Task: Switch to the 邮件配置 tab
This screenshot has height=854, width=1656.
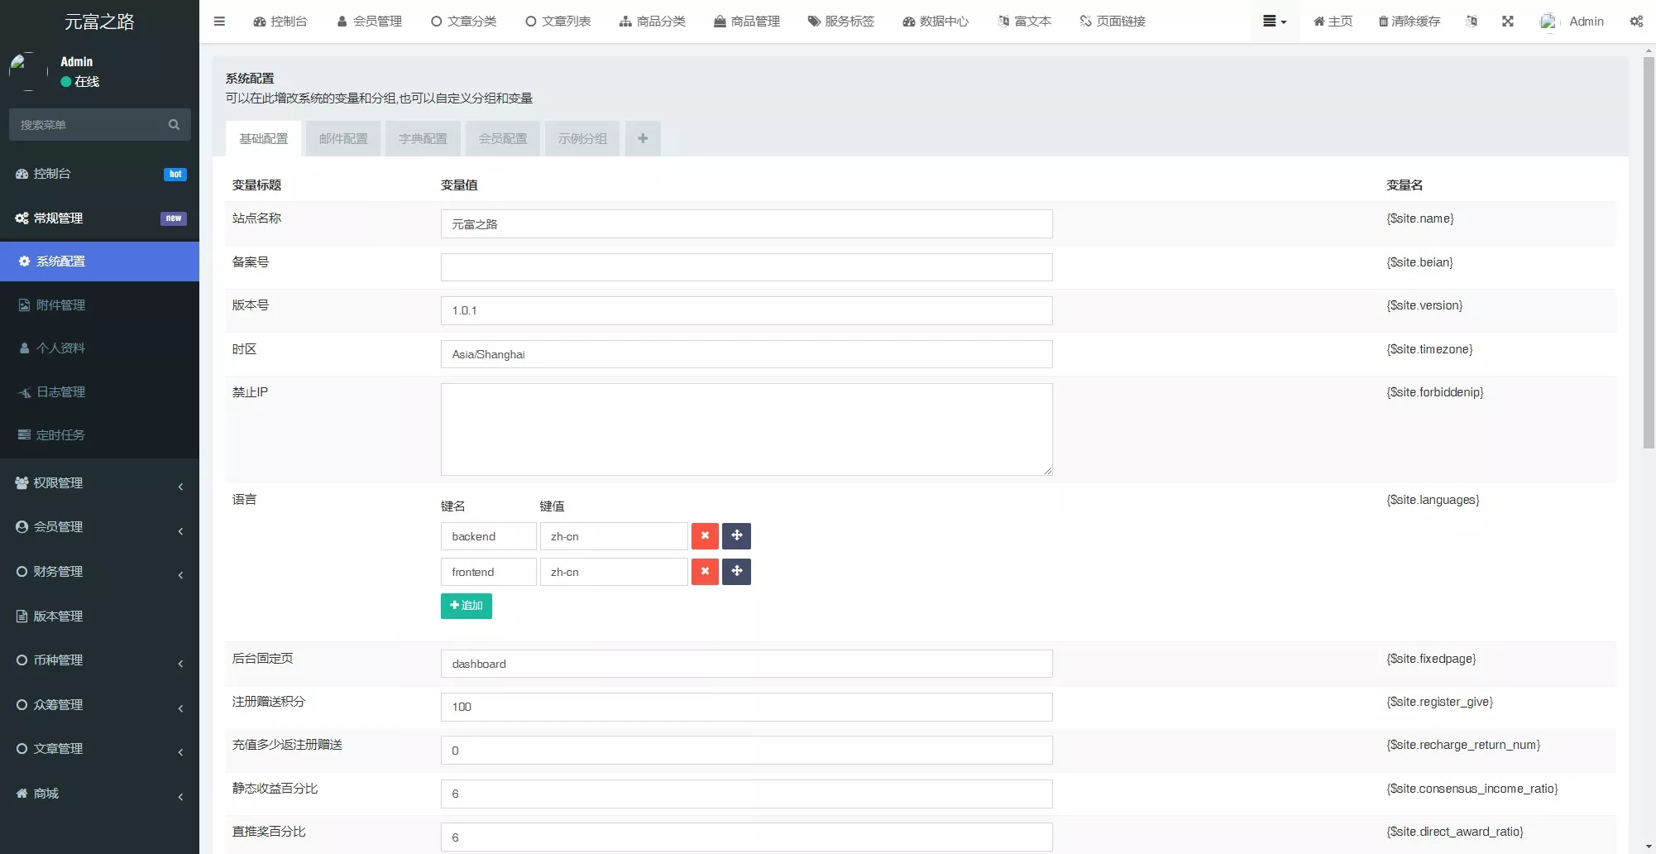Action: coord(343,139)
